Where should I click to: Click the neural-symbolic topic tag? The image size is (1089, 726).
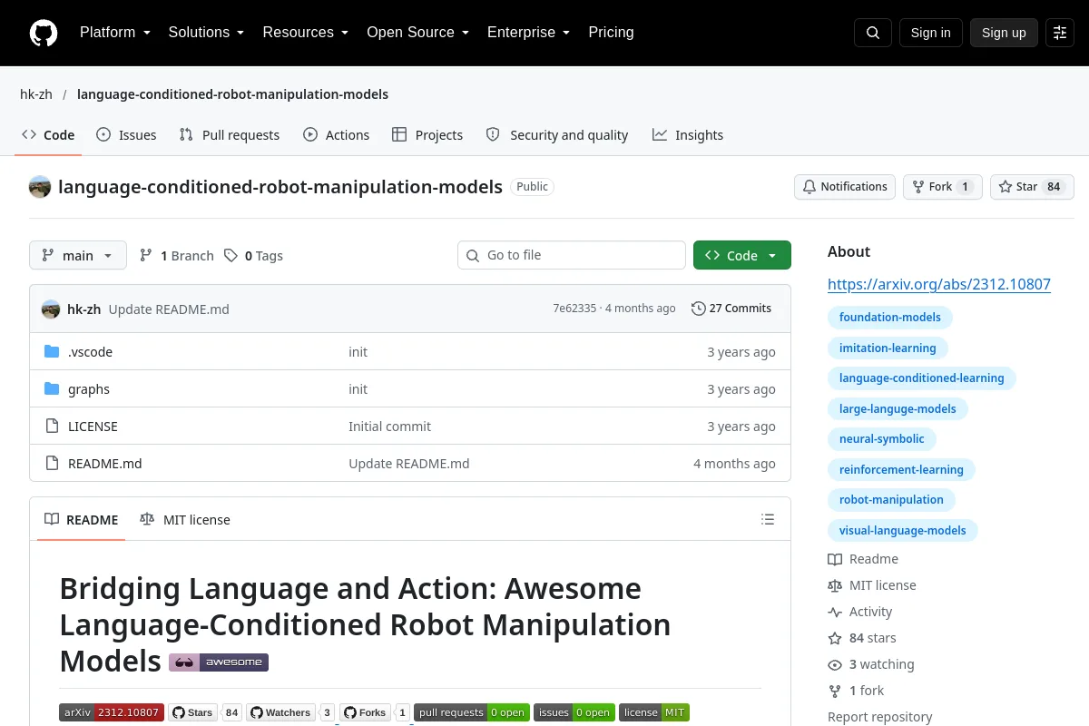tap(881, 439)
